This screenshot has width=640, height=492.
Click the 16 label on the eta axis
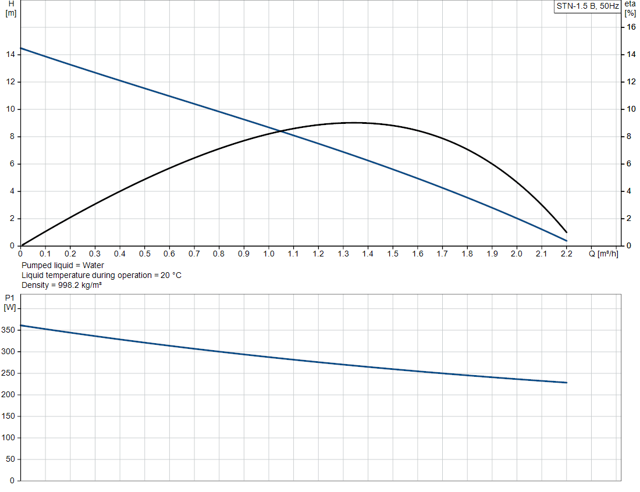click(x=631, y=27)
